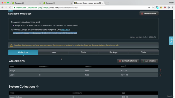Open 'are not suitable for production' link

pos(72,45)
